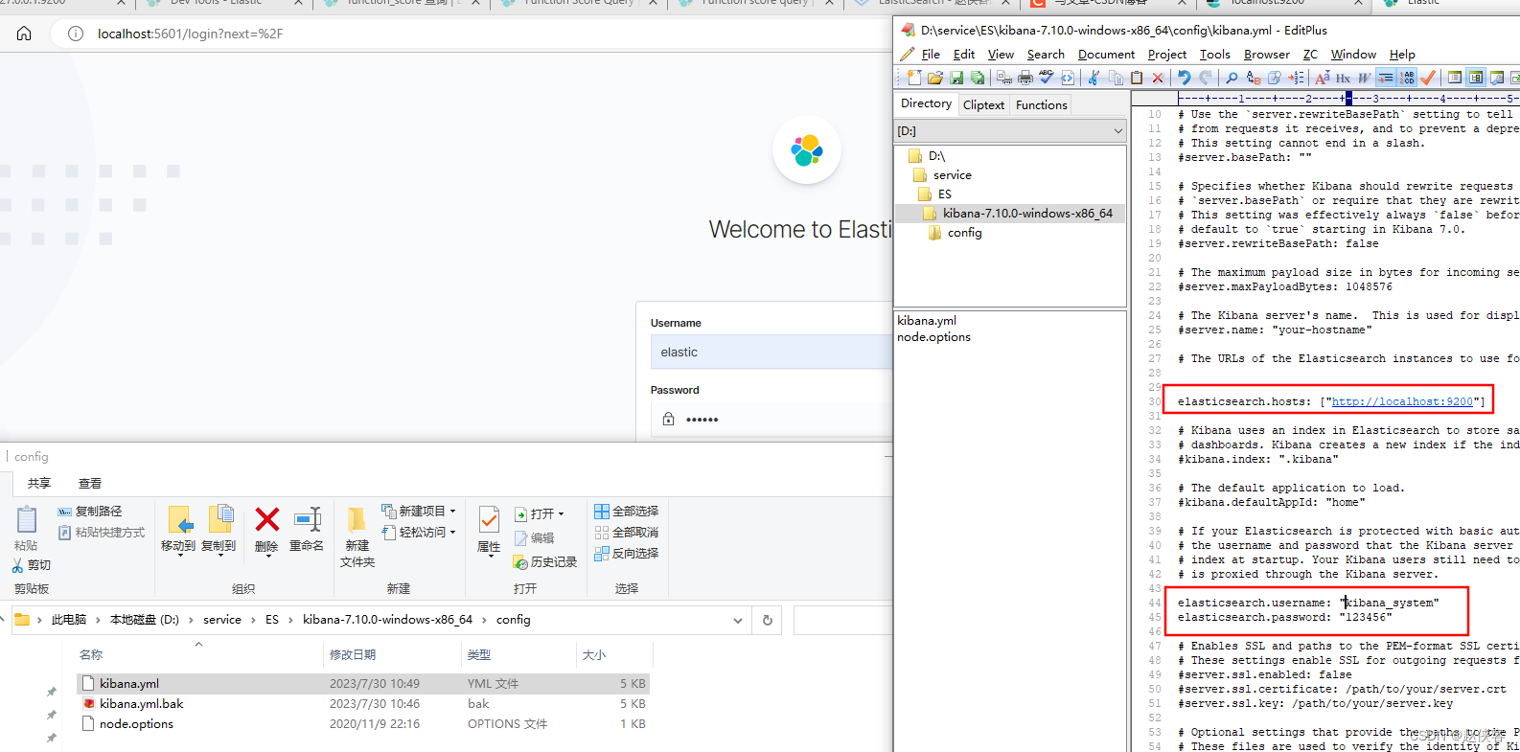Screen dimensions: 1520x752
Task: Click Copy to (复制到) in Explorer ribbon
Action: [x=219, y=530]
